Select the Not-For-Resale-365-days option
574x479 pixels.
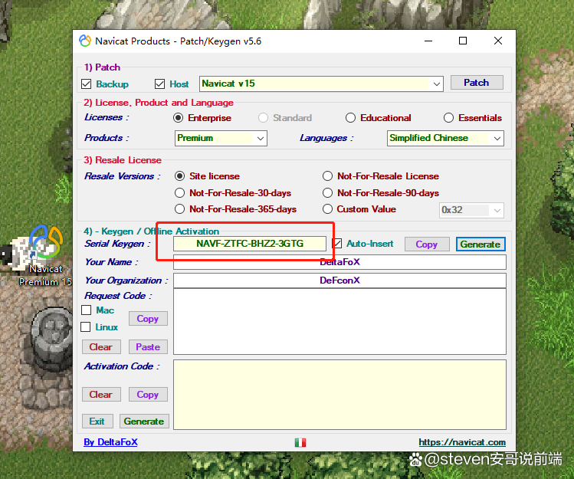[x=180, y=209]
